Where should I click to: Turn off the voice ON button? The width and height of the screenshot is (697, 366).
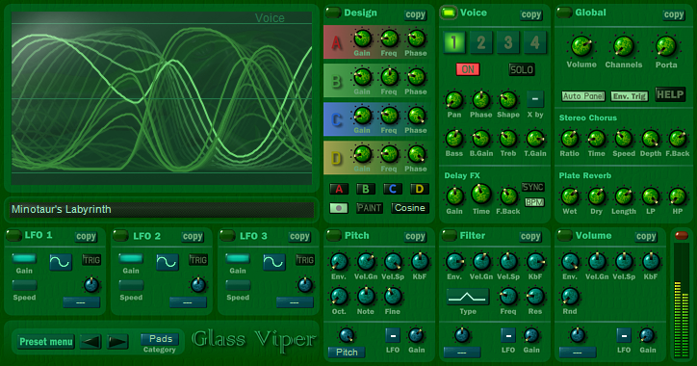pos(468,69)
